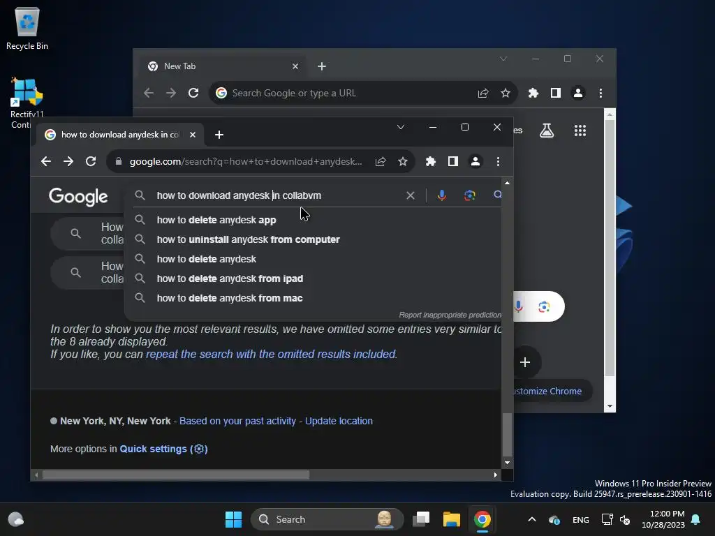
Task: Click Chrome icon on the taskbar
Action: [x=482, y=519]
